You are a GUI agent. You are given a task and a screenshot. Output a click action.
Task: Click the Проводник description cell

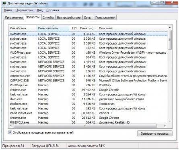(107, 104)
